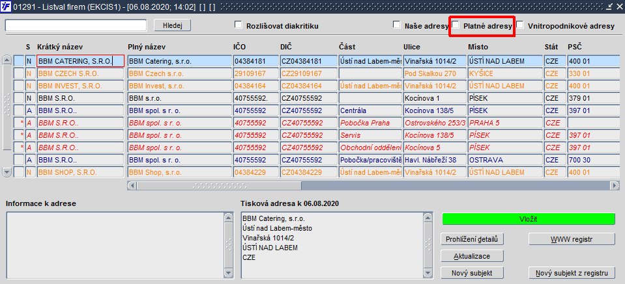Click the table scroll-down arrow on left

(x=7, y=172)
